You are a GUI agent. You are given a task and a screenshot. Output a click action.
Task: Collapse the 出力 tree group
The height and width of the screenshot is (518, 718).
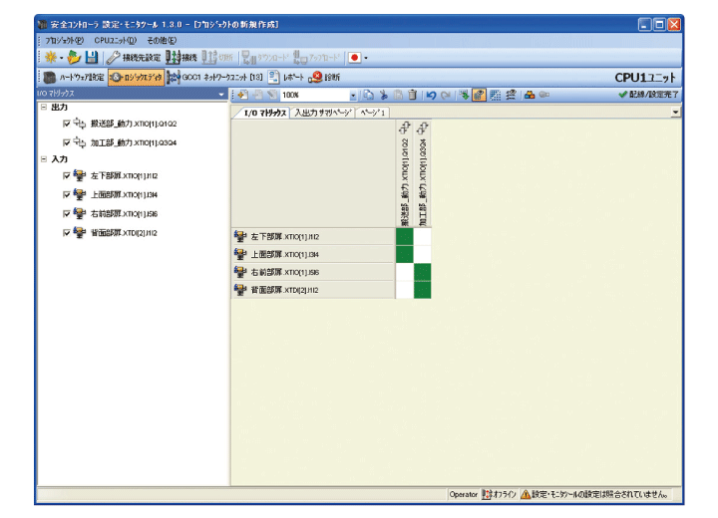[44, 107]
